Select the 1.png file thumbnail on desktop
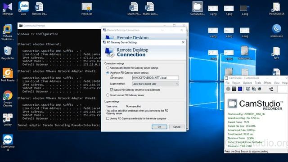The image size is (288, 162). [229, 10]
